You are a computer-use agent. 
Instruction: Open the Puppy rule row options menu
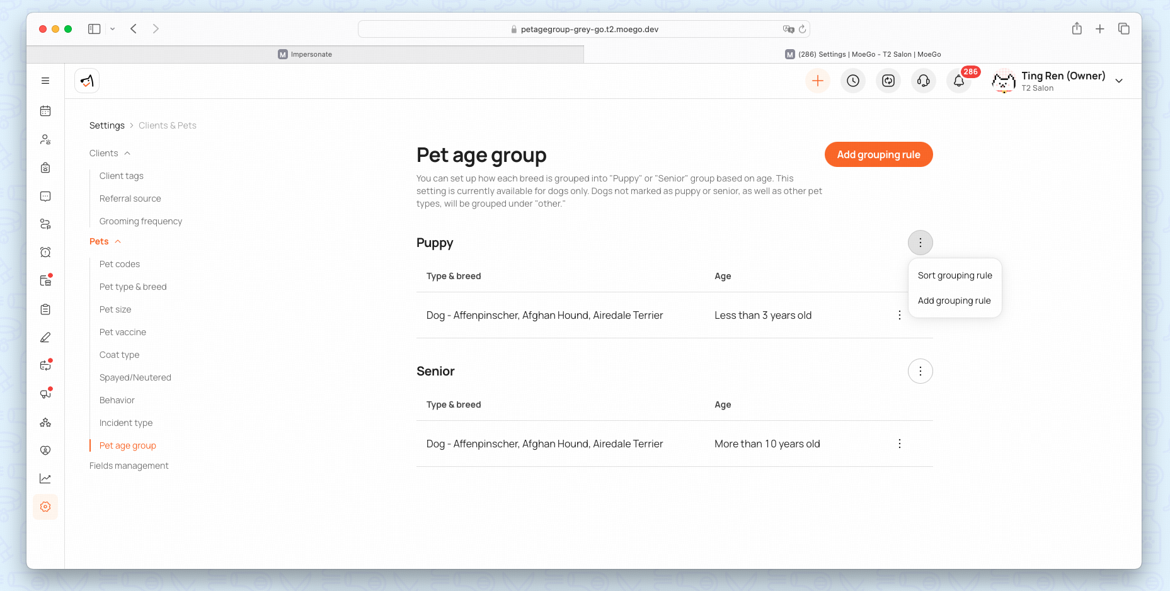point(899,315)
